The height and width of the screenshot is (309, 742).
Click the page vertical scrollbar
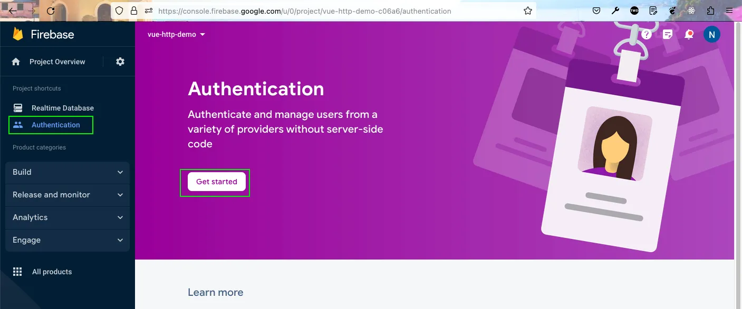tap(738, 165)
